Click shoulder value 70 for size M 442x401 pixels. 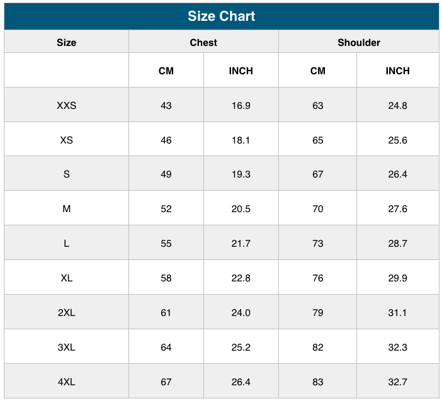tap(317, 208)
